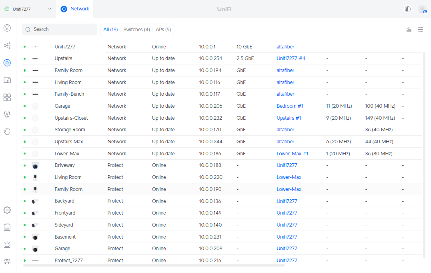Image resolution: width=431 pixels, height=273 pixels.
Task: Click IP address 10.0.0.216
Action: pos(210,260)
